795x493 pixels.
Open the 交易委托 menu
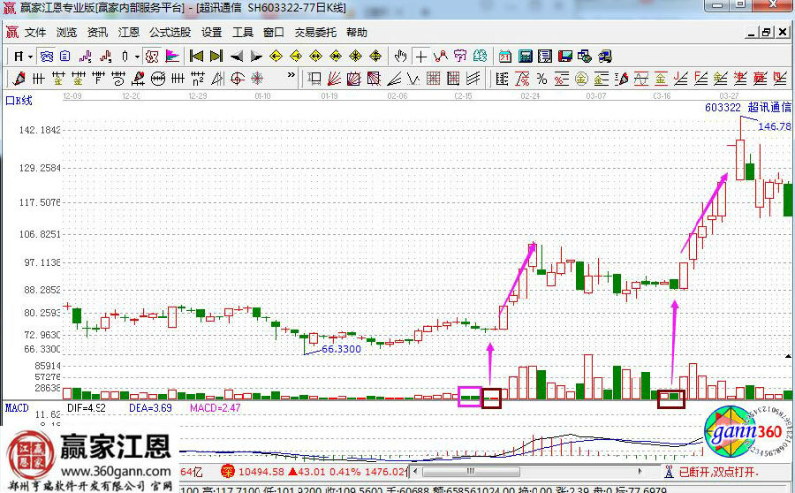[x=315, y=33]
